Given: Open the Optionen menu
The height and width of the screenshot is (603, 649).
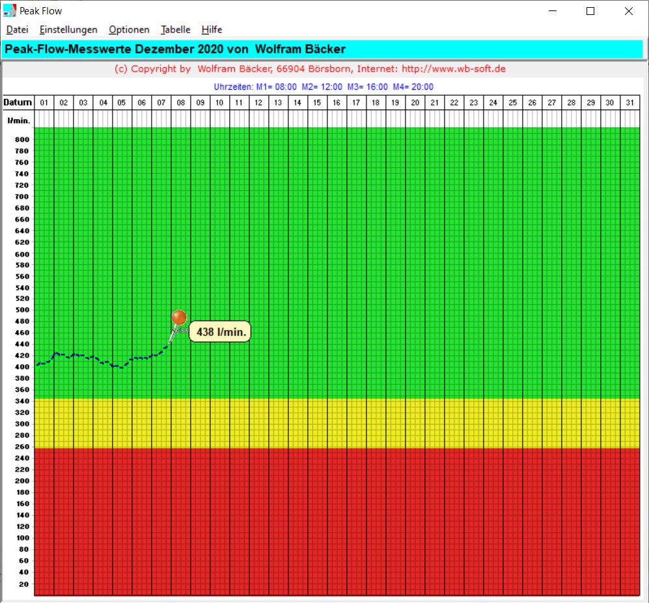Looking at the screenshot, I should tap(129, 29).
